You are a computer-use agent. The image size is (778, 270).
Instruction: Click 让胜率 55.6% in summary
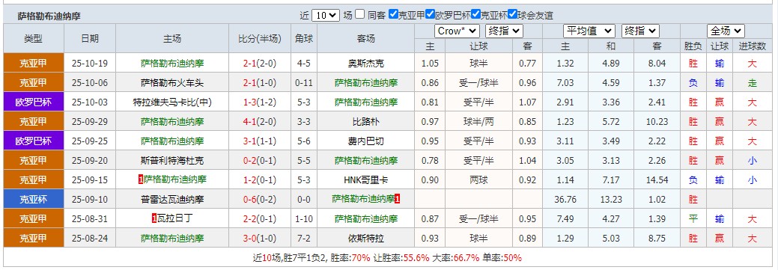[417, 257]
